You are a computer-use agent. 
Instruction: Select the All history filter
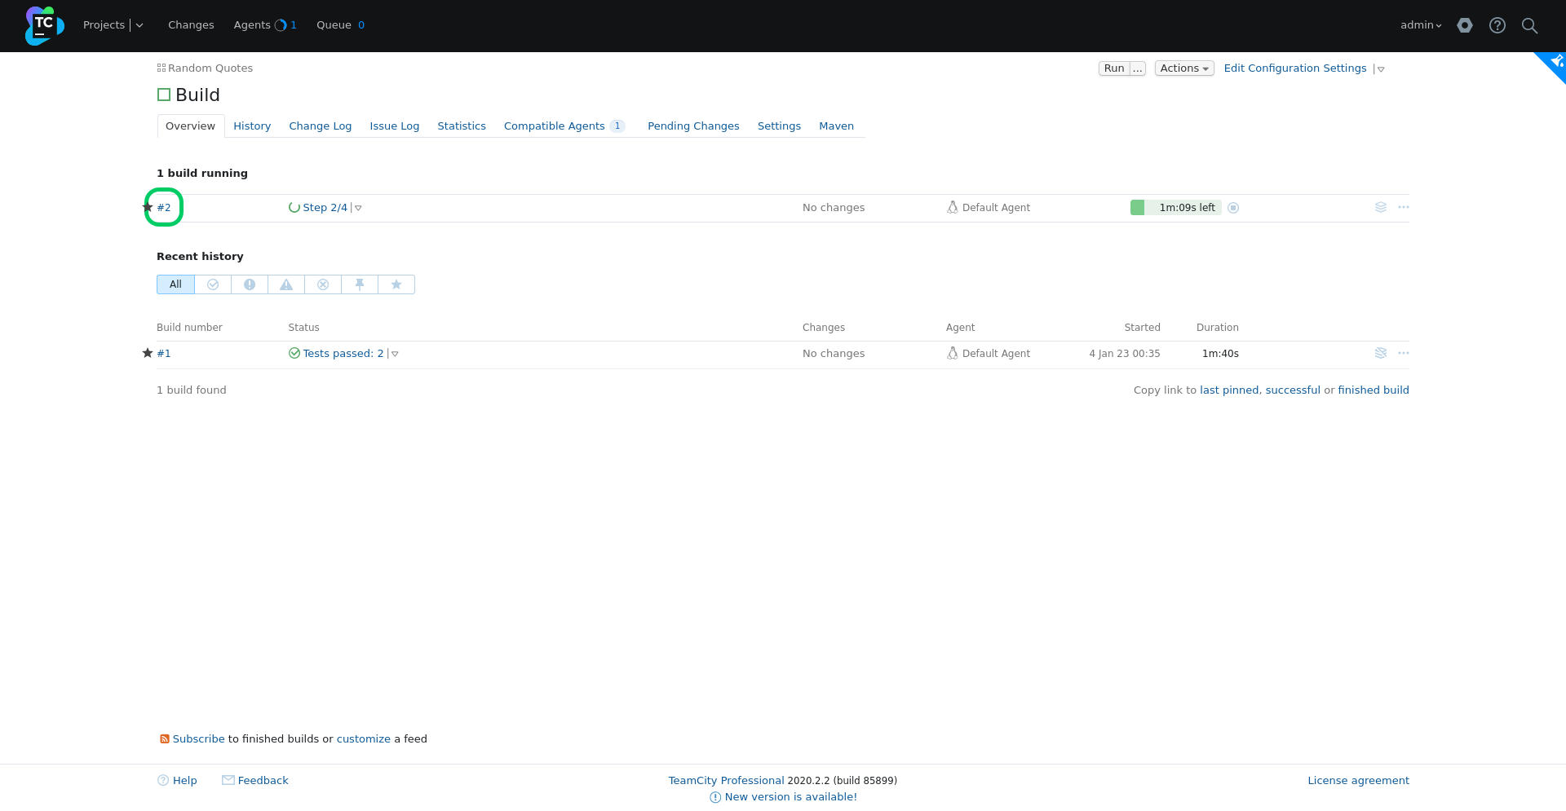pos(175,284)
